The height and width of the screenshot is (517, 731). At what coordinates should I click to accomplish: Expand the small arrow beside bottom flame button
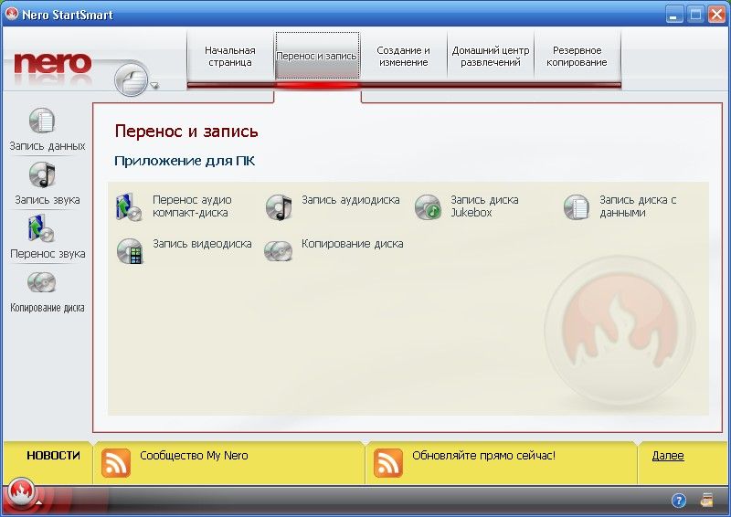pos(39,503)
